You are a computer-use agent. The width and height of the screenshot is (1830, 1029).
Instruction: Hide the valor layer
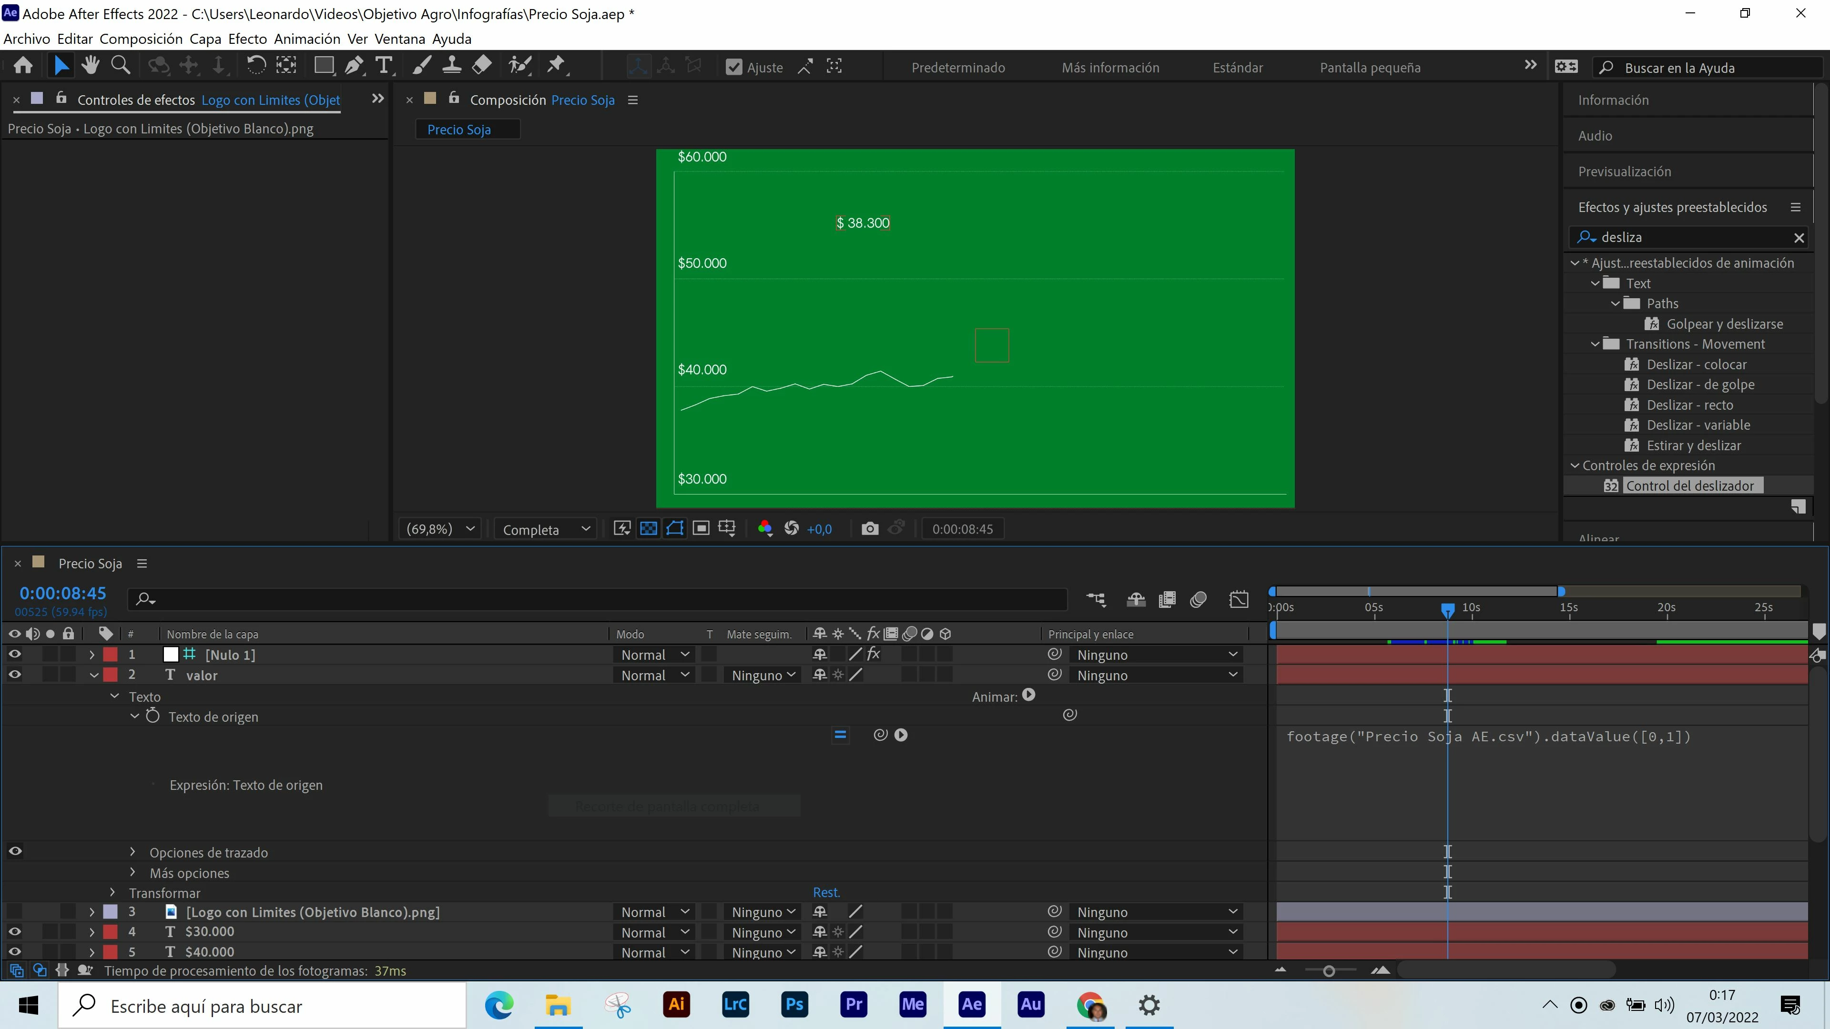[14, 675]
